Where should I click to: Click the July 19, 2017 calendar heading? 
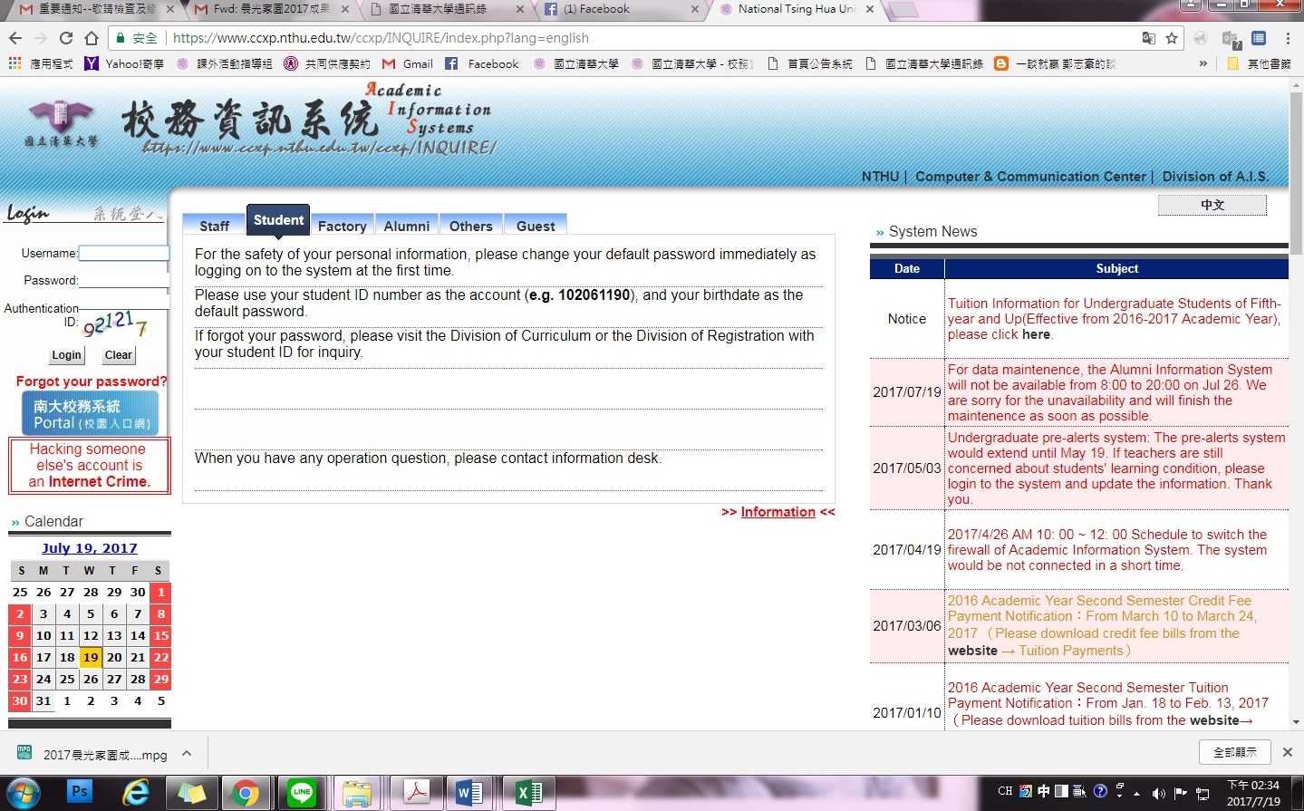click(x=90, y=548)
